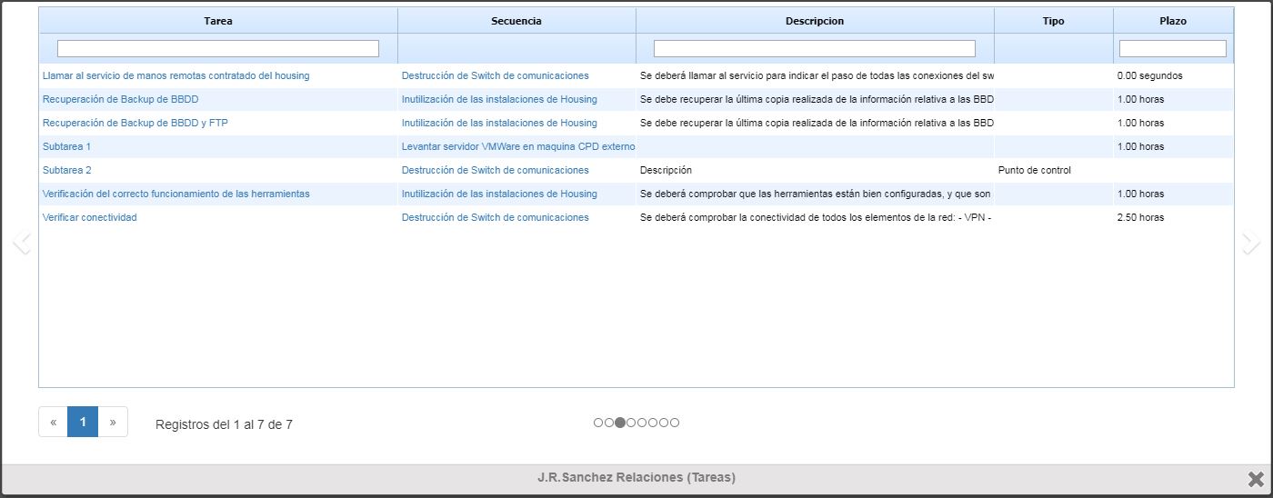Open Levantar servidor VMWare sequence link
1273x498 pixels.
point(518,146)
